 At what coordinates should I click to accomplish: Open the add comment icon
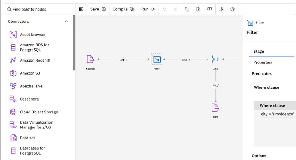pos(209,9)
